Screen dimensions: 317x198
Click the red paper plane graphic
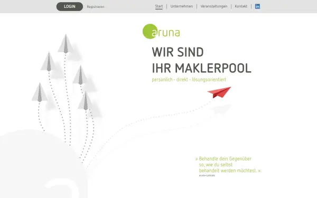coord(219,92)
